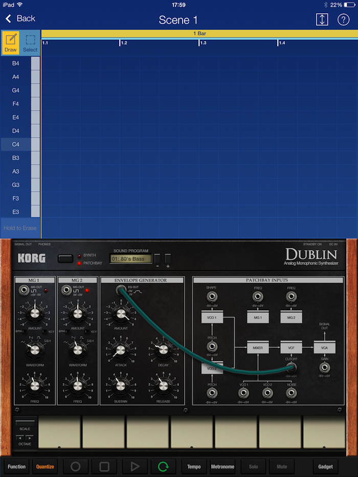Stop playback with the Stop button
The image size is (358, 477).
(x=104, y=467)
